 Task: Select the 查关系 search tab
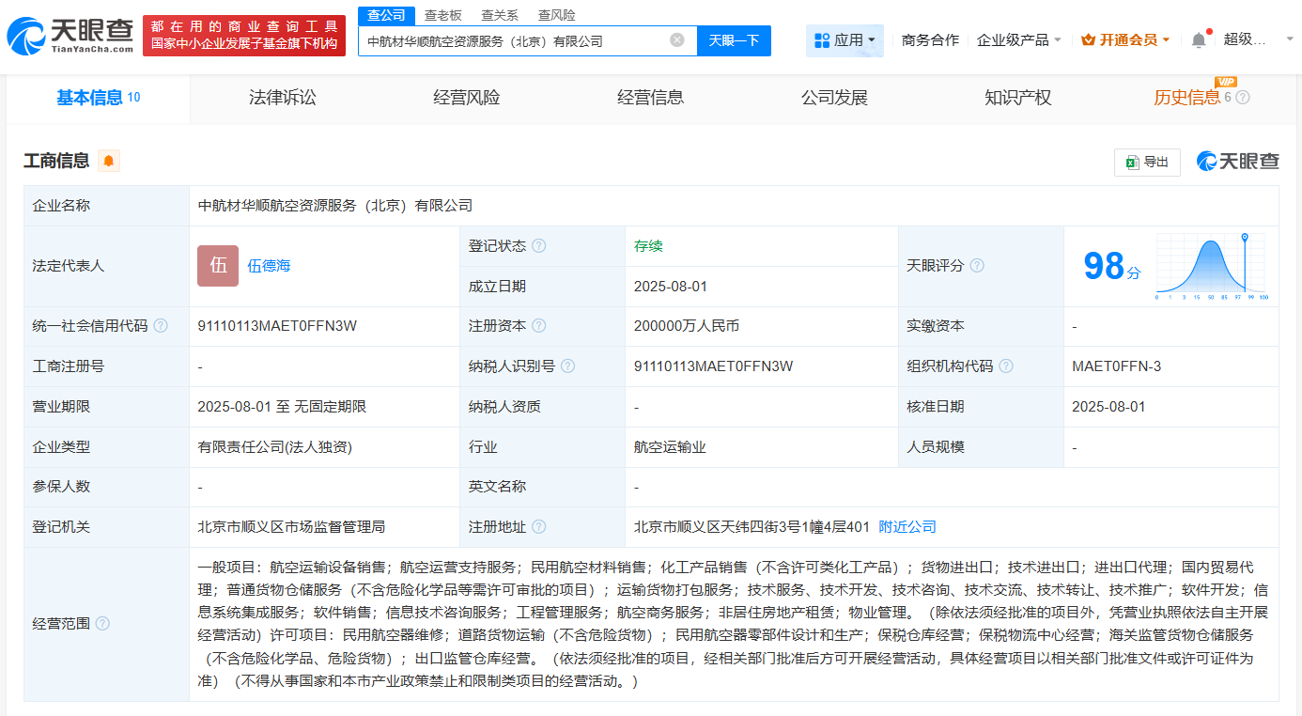click(500, 15)
